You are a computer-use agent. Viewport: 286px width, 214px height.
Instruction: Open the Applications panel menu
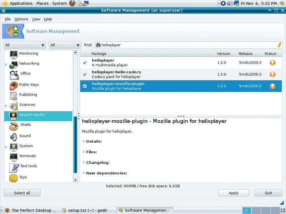(x=21, y=3)
